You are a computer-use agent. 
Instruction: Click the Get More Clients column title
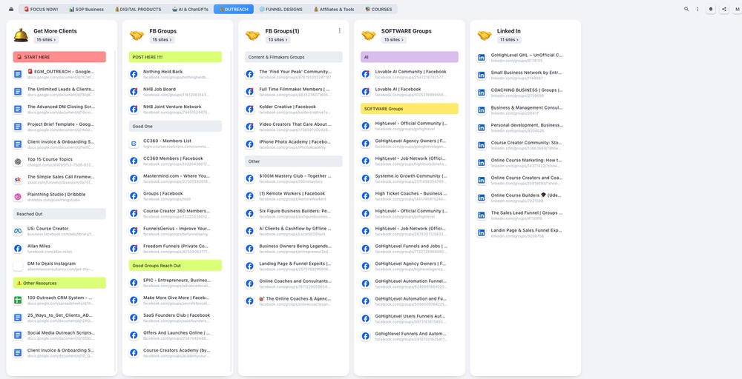coord(55,31)
